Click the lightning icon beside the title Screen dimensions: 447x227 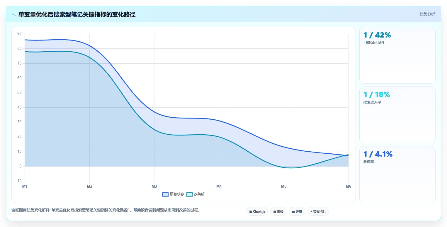point(14,15)
